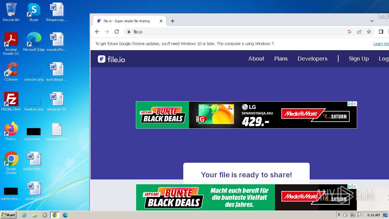Open Internet Explorer from the taskbar
Viewport: 389px width, 219px height.
pos(24,215)
